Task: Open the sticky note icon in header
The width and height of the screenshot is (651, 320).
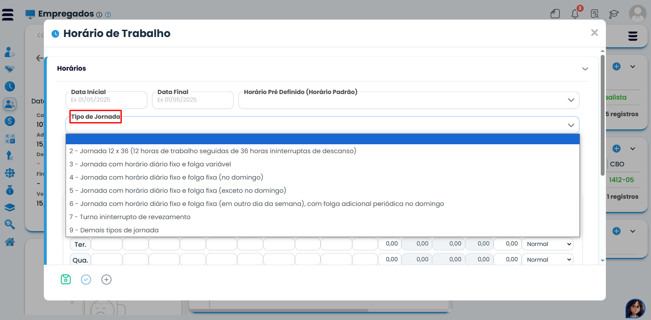Action: click(x=555, y=14)
